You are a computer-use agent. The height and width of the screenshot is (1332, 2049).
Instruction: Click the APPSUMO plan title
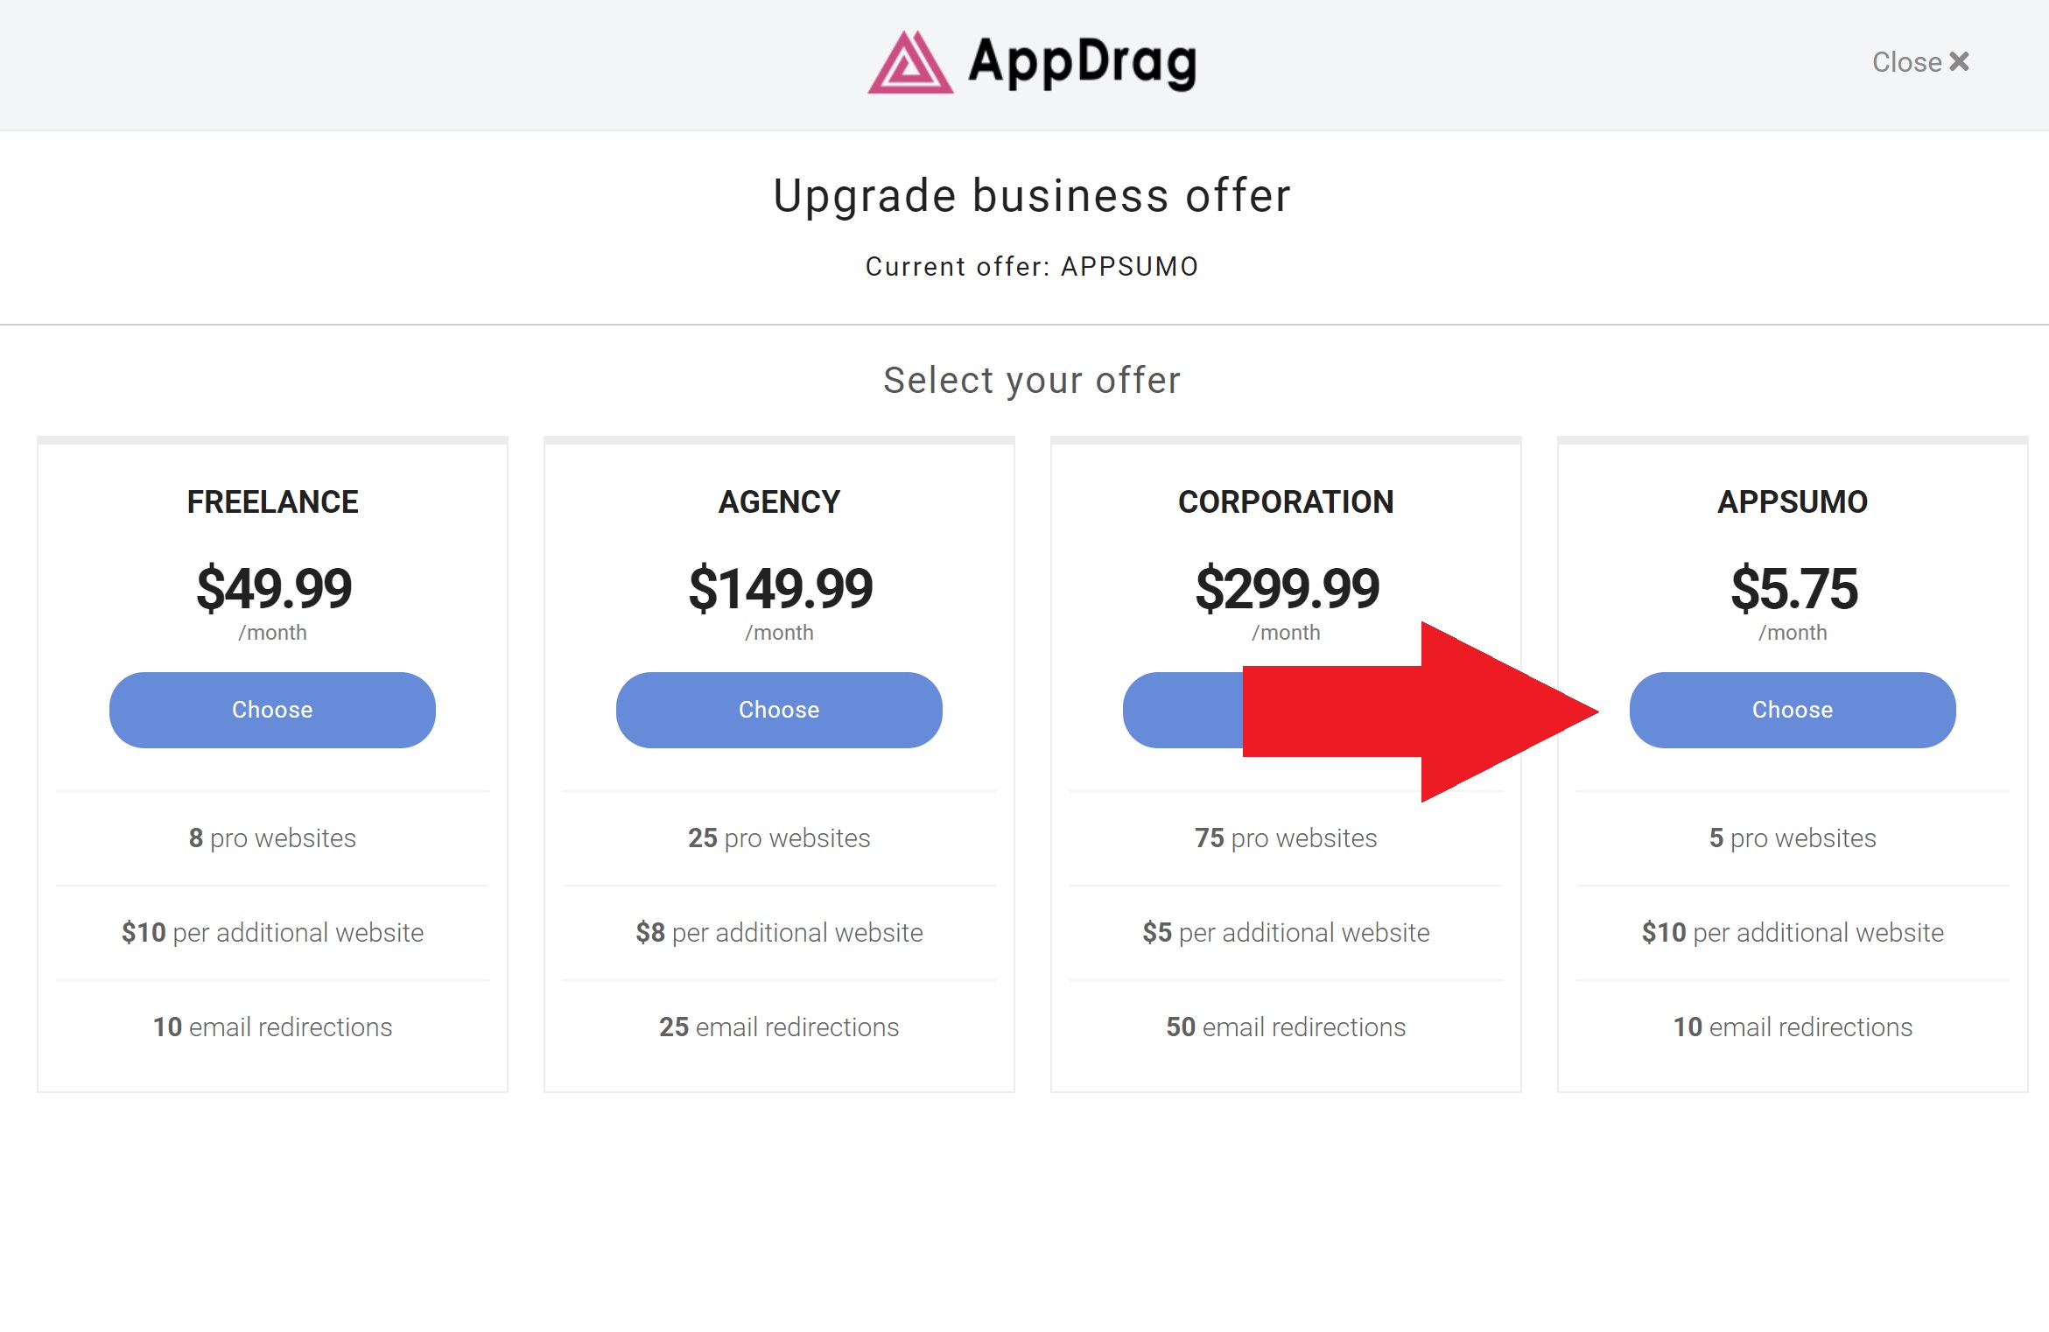(x=1793, y=501)
